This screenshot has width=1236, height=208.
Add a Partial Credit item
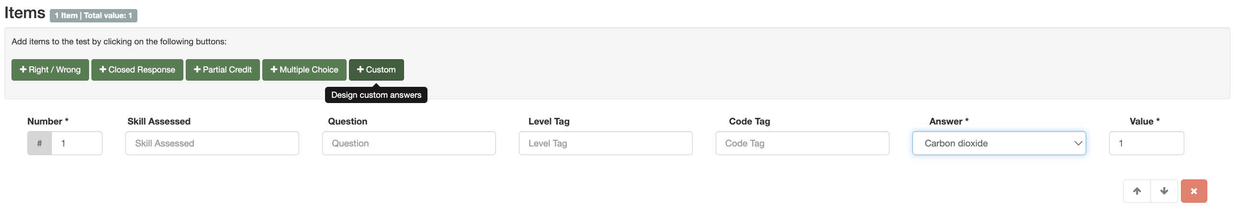tap(223, 70)
